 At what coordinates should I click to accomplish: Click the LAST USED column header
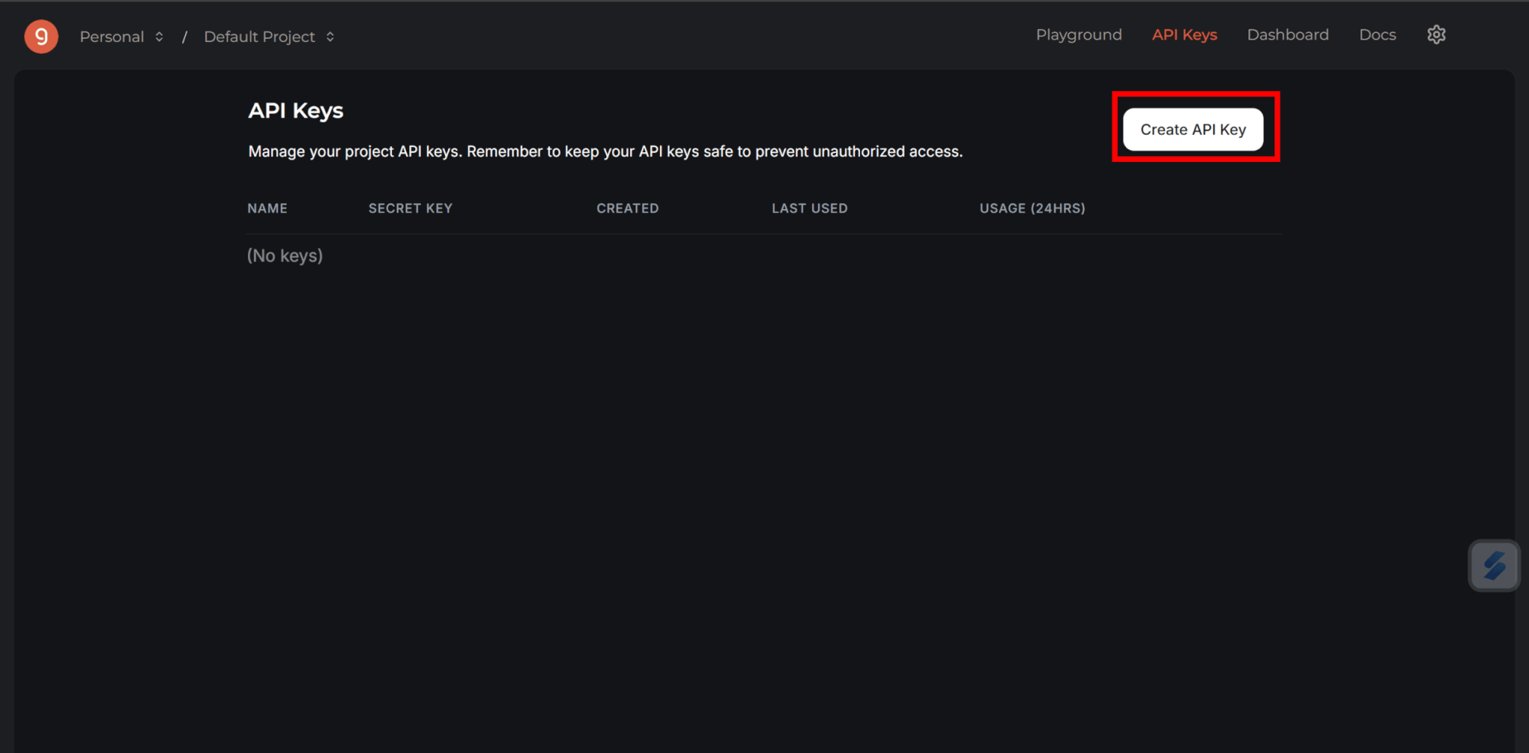809,208
